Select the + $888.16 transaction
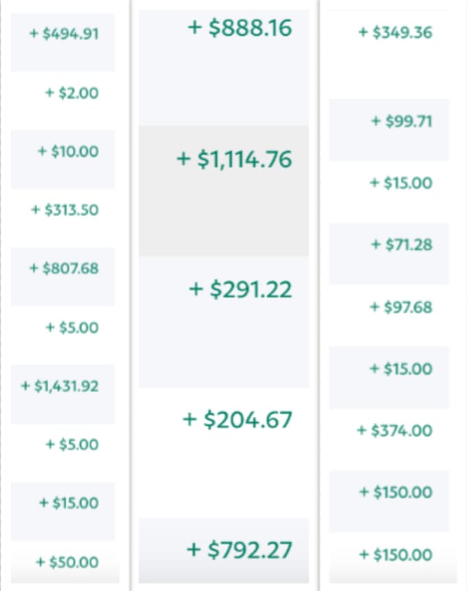The height and width of the screenshot is (591, 467). click(240, 27)
